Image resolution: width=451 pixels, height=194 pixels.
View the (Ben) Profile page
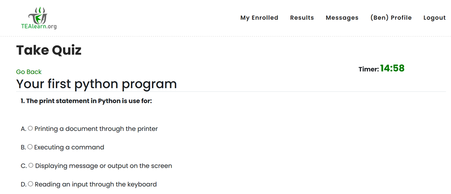coord(391,18)
